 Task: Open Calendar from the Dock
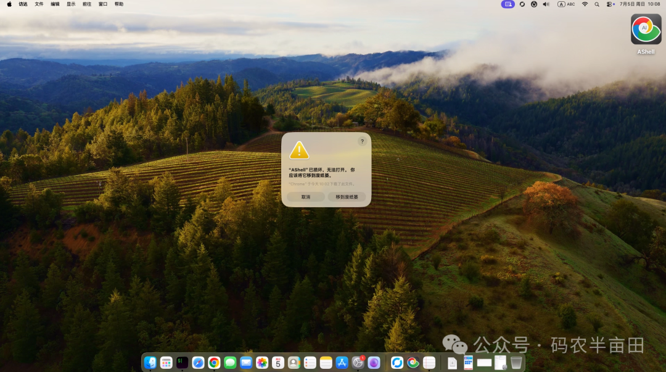point(277,363)
